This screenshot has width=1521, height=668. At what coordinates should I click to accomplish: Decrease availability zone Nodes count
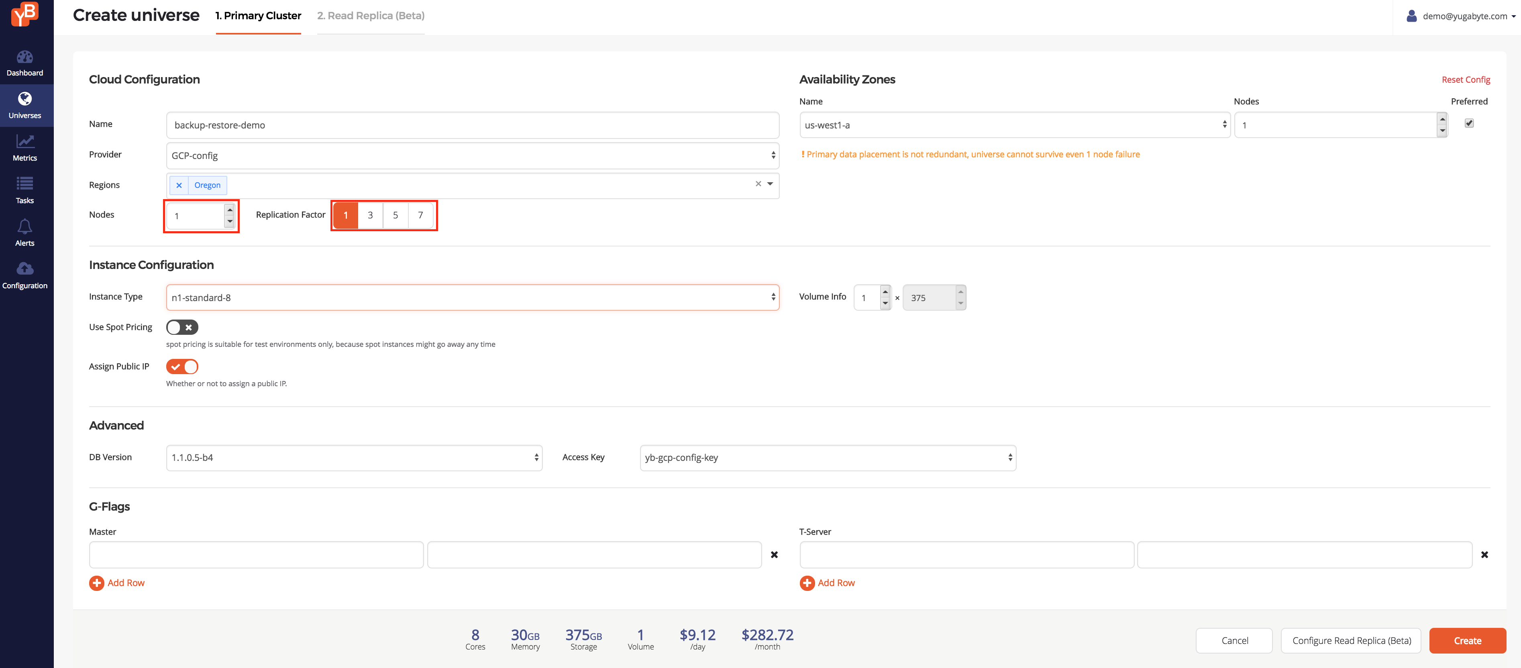[1442, 130]
